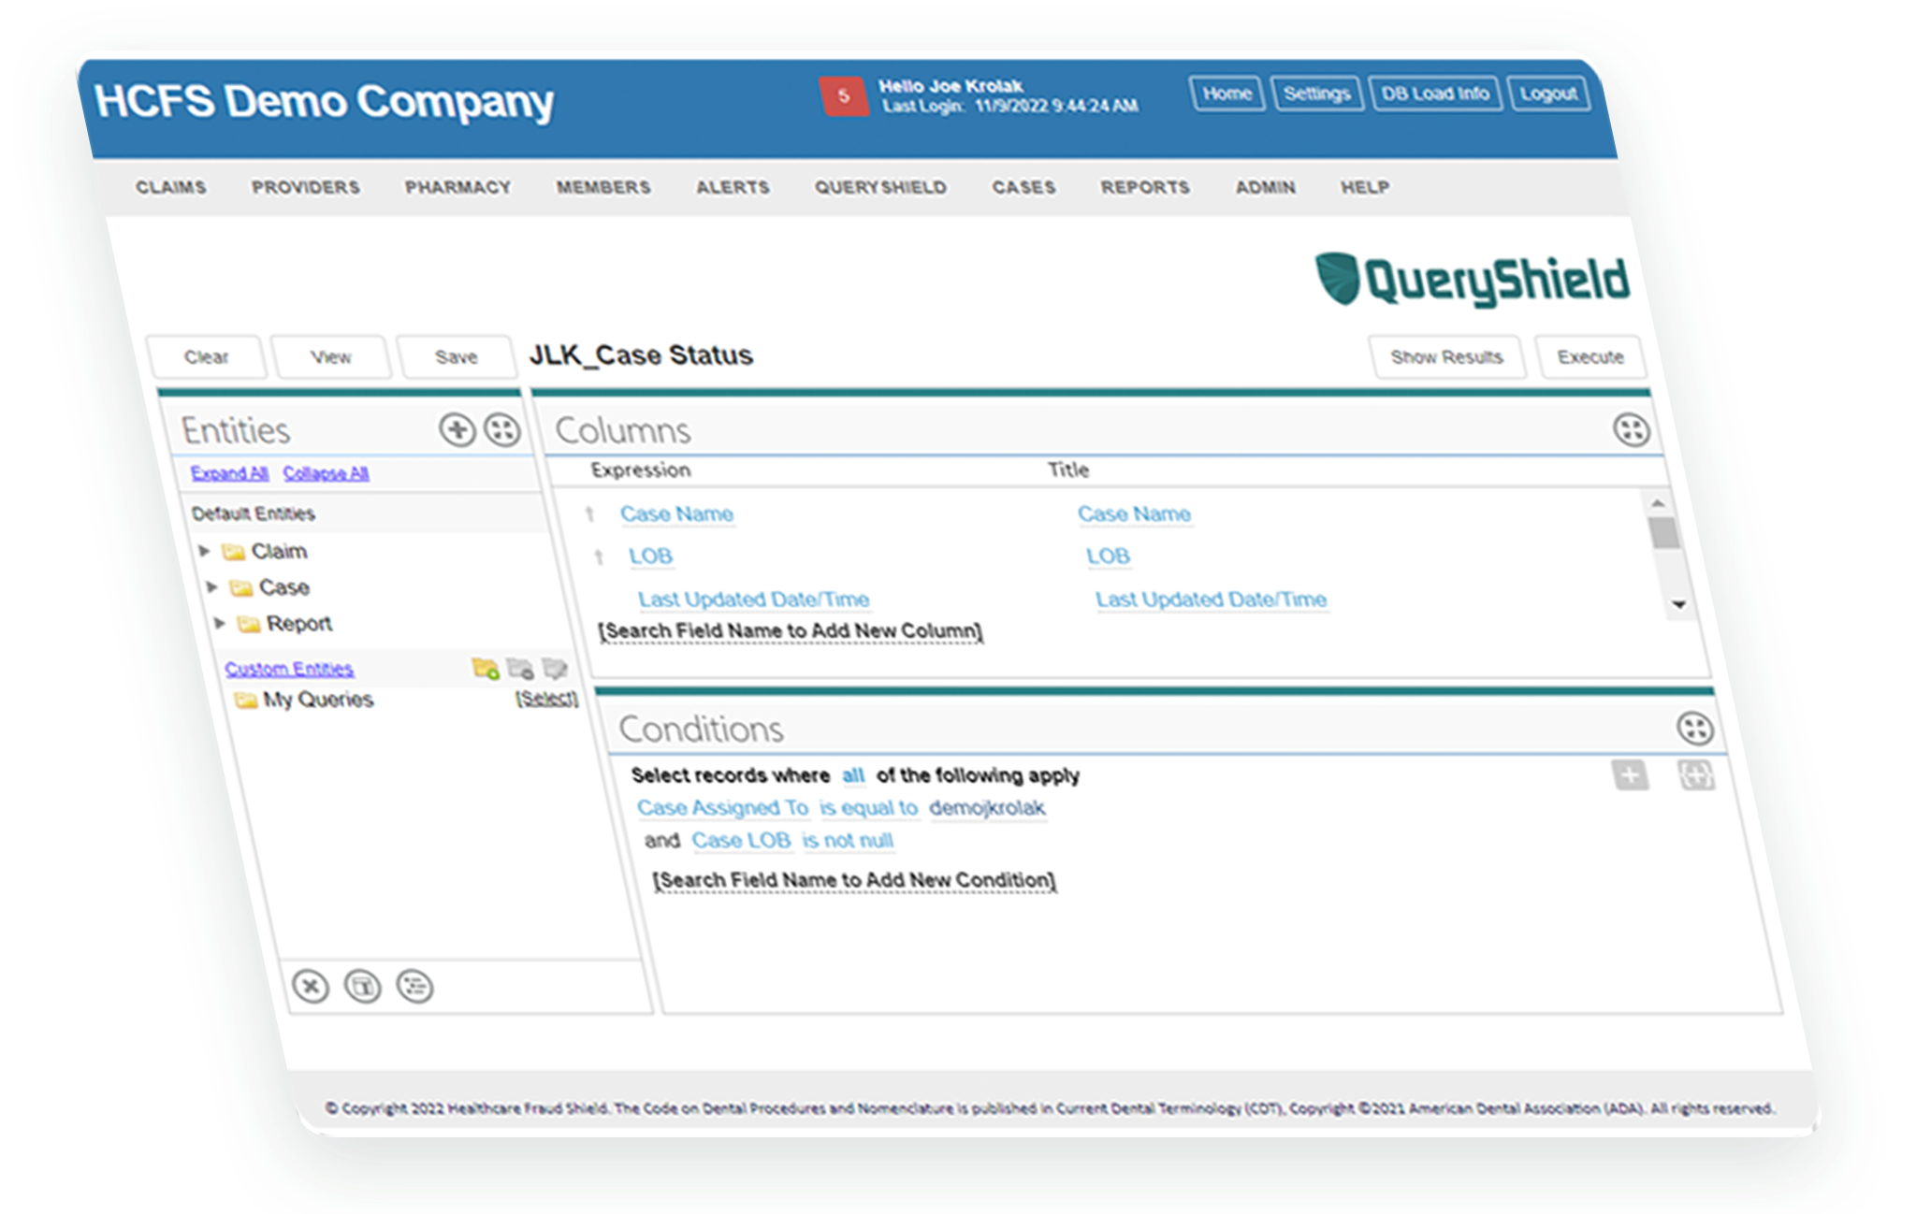Edit the demojkrolak condition value

pos(987,807)
